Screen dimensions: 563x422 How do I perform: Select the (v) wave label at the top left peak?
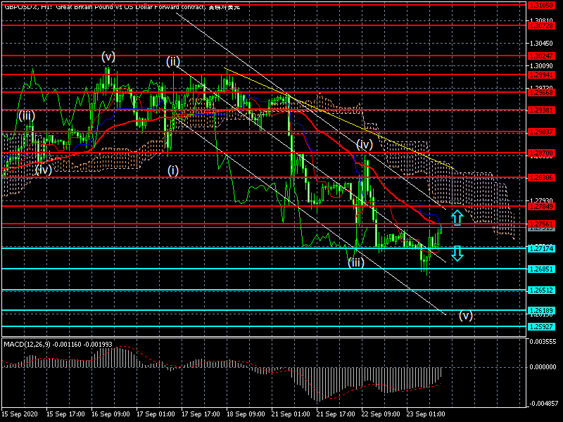pyautogui.click(x=108, y=56)
